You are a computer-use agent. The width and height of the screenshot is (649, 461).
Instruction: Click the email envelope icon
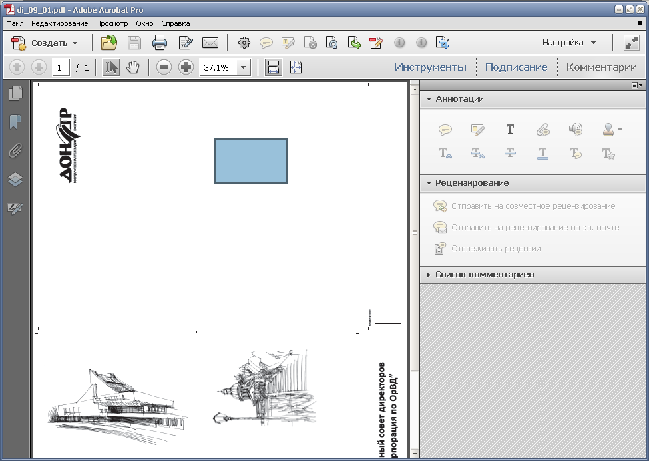pyautogui.click(x=210, y=43)
